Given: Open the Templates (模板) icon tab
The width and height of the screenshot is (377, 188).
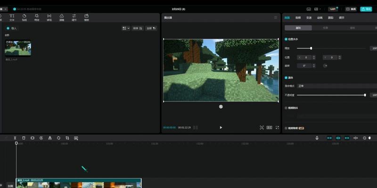Looking at the screenshot, I should [87, 17].
